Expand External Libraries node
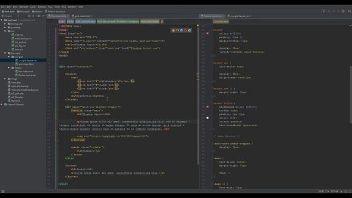 coord(2,105)
